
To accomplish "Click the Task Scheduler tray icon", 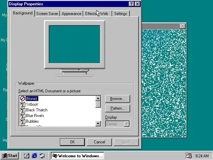I will pos(189,156).
